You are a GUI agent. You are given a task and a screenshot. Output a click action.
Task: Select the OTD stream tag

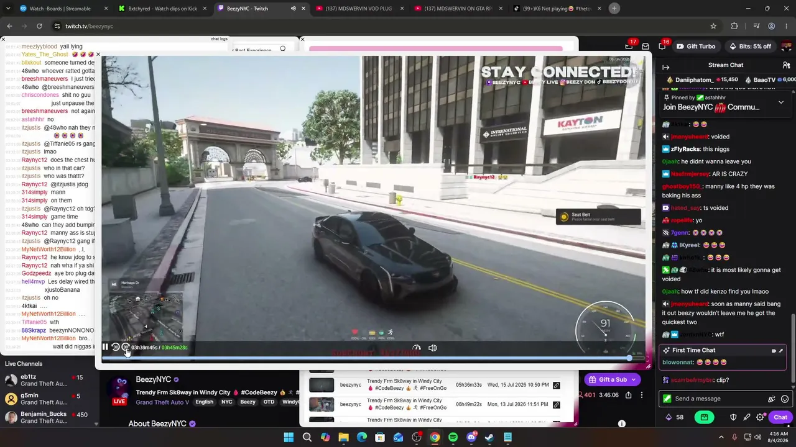pos(269,402)
